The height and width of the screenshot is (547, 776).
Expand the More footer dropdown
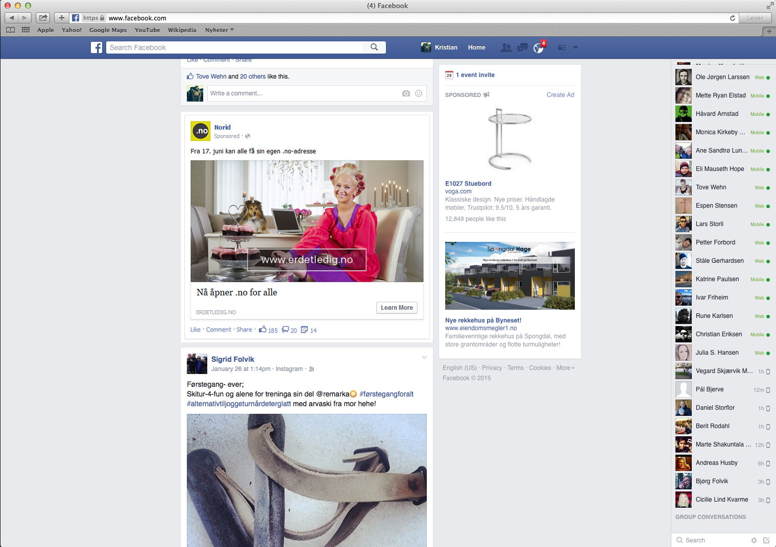(x=565, y=368)
